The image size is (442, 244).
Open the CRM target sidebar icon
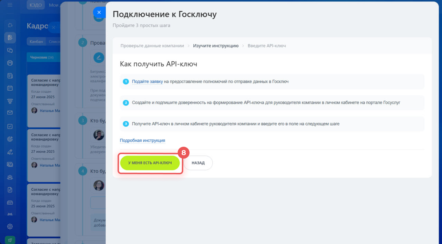click(10, 139)
